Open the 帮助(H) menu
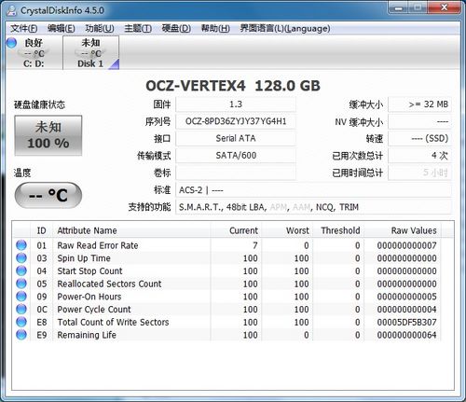466x402 pixels. 215,28
